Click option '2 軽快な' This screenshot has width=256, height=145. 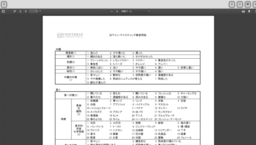coord(115,75)
